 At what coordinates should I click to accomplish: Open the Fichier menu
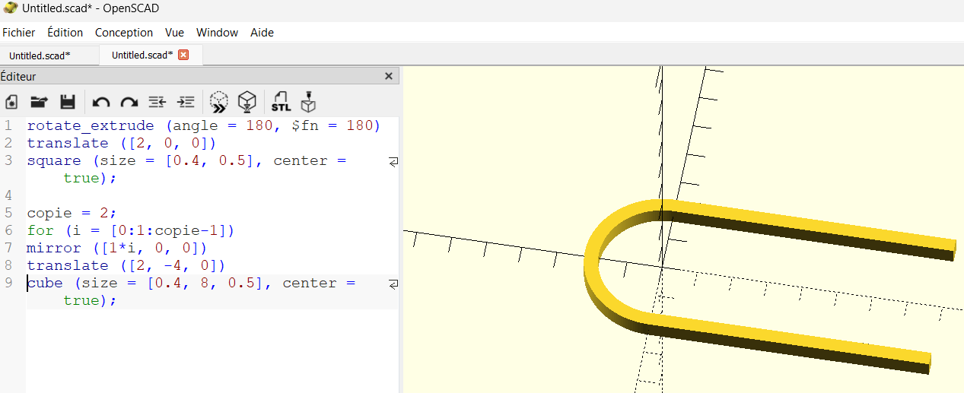click(19, 33)
